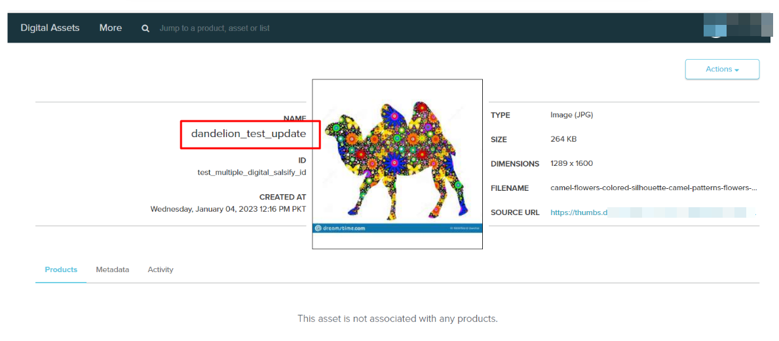The height and width of the screenshot is (341, 779).
Task: Open the colorful camel image preview
Action: [x=397, y=161]
